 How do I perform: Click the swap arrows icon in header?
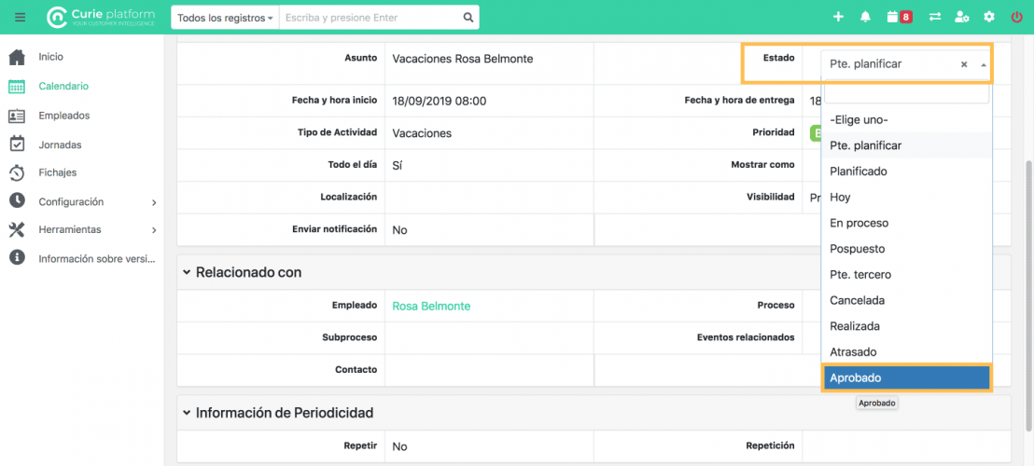[934, 17]
